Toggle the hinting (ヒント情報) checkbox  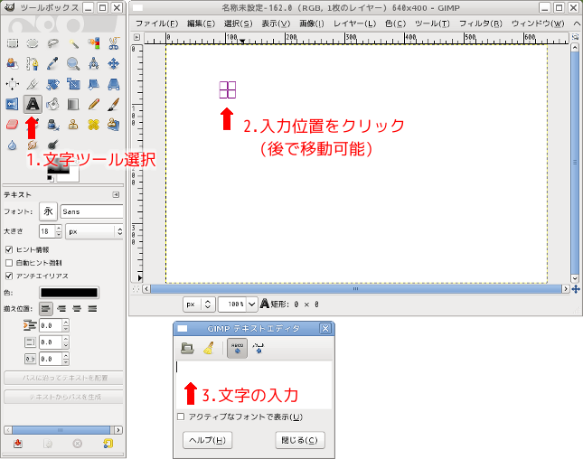point(9,249)
